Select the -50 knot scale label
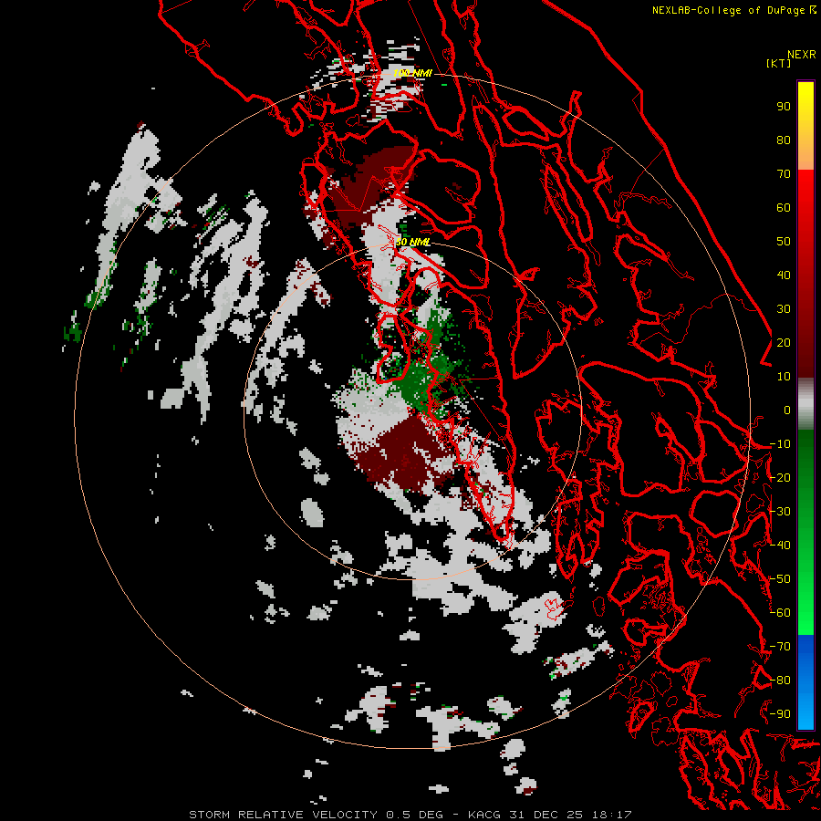 pyautogui.click(x=780, y=579)
